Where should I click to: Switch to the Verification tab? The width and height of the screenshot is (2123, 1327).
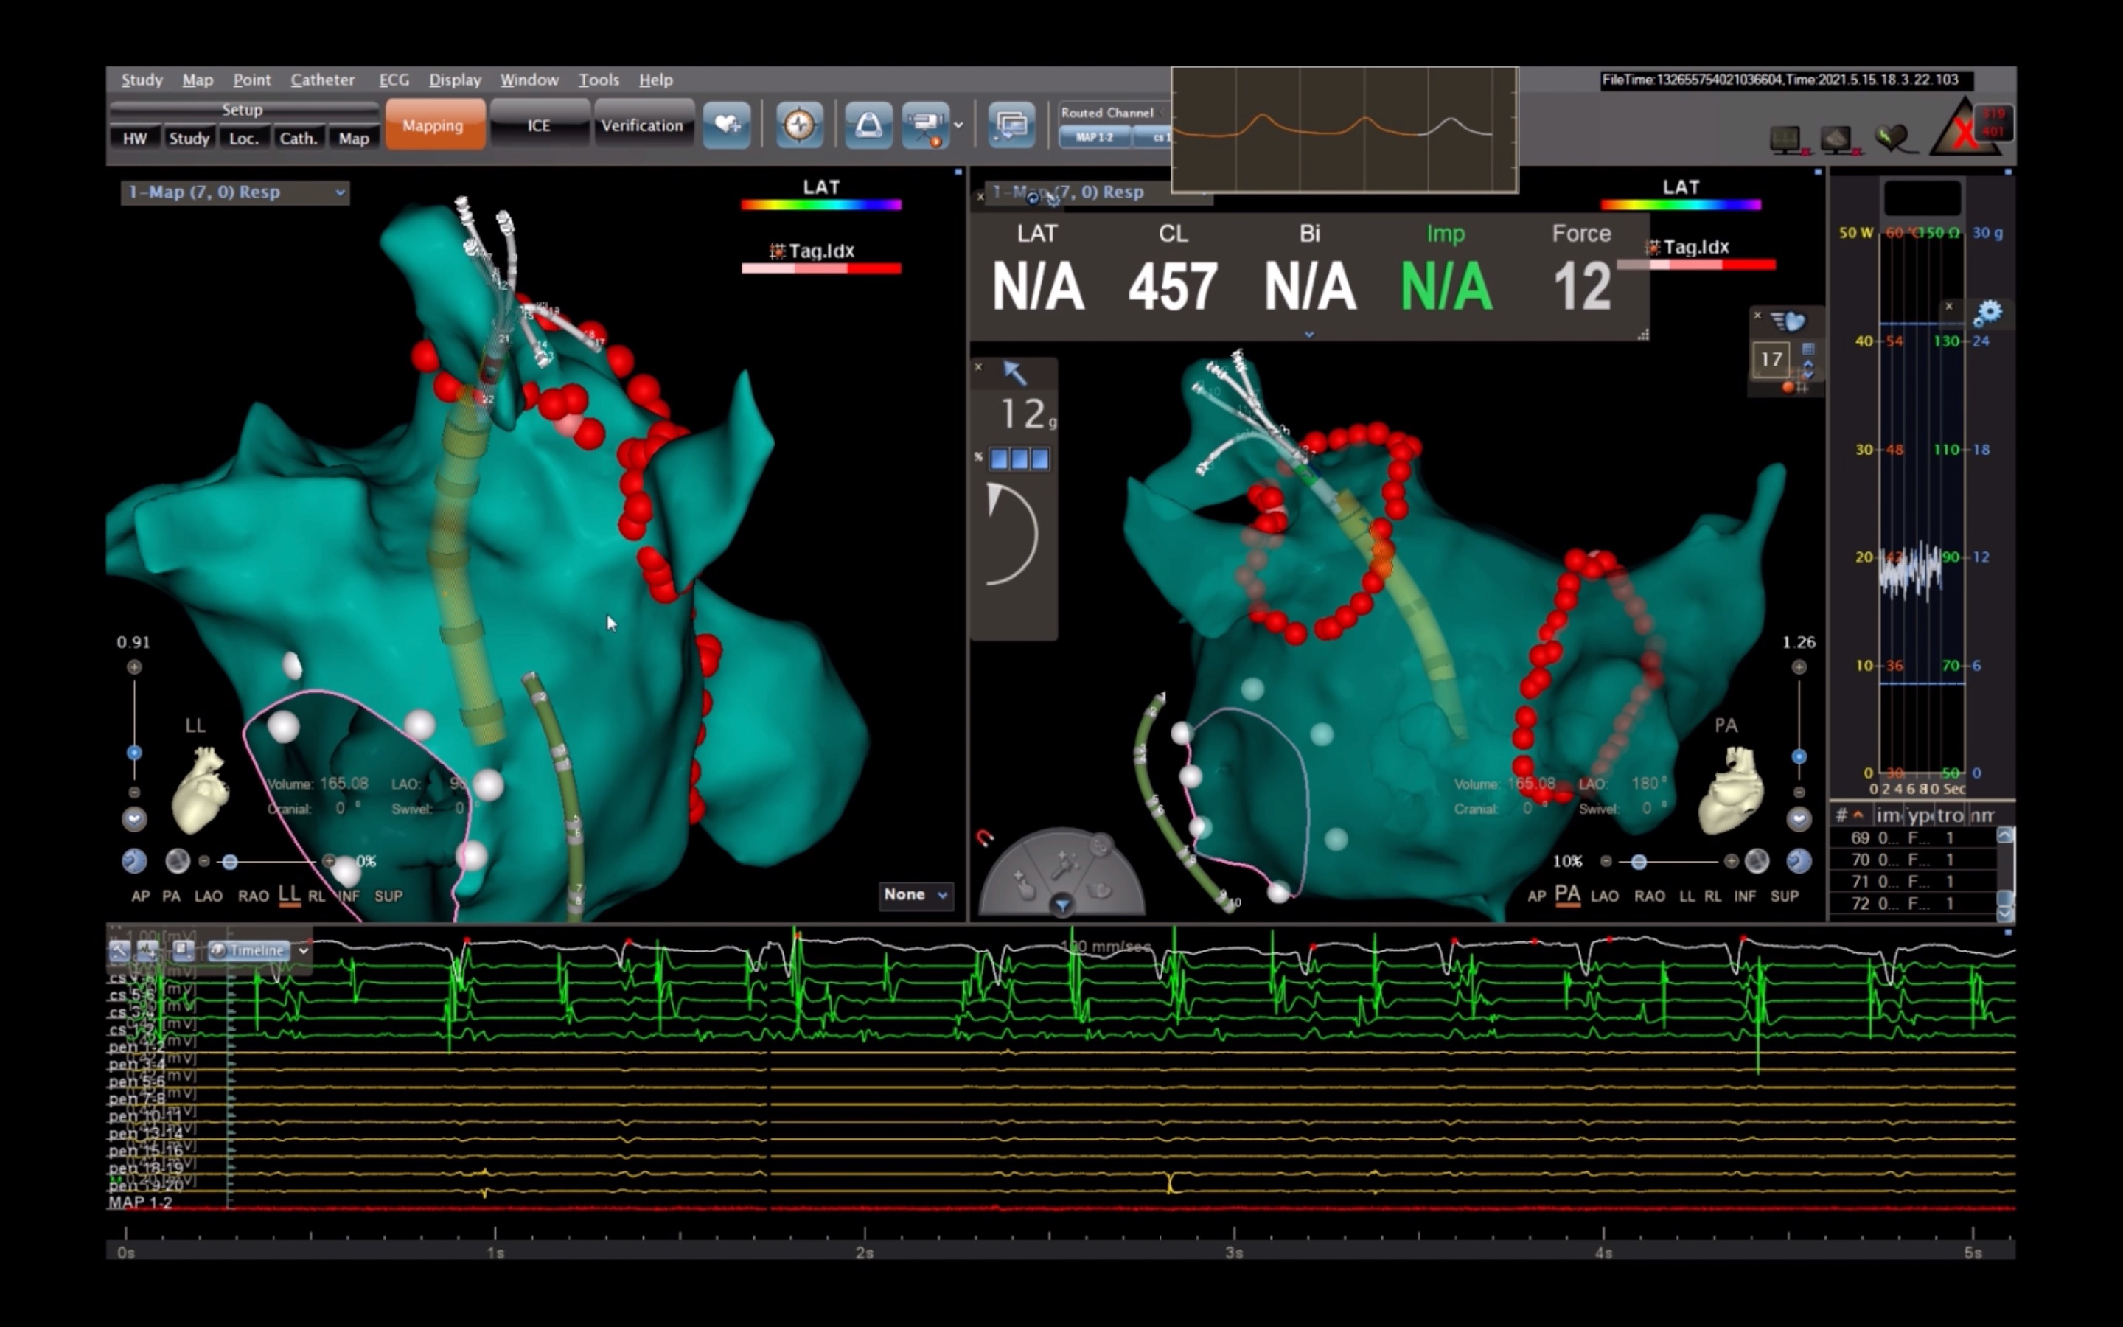[641, 125]
